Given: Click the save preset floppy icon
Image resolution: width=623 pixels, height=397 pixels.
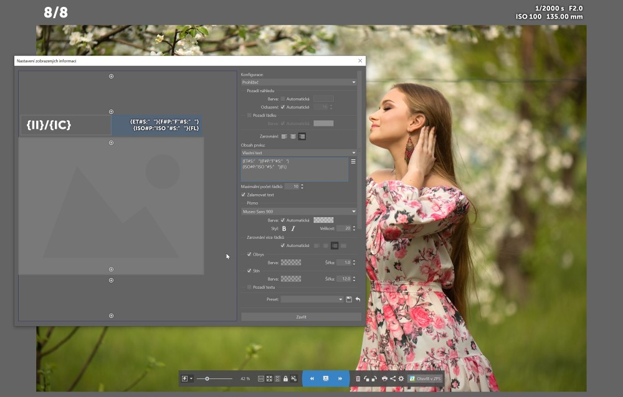Looking at the screenshot, I should point(349,299).
